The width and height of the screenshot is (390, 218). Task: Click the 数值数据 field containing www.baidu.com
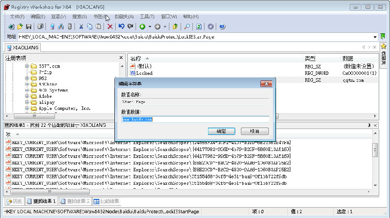point(195,119)
